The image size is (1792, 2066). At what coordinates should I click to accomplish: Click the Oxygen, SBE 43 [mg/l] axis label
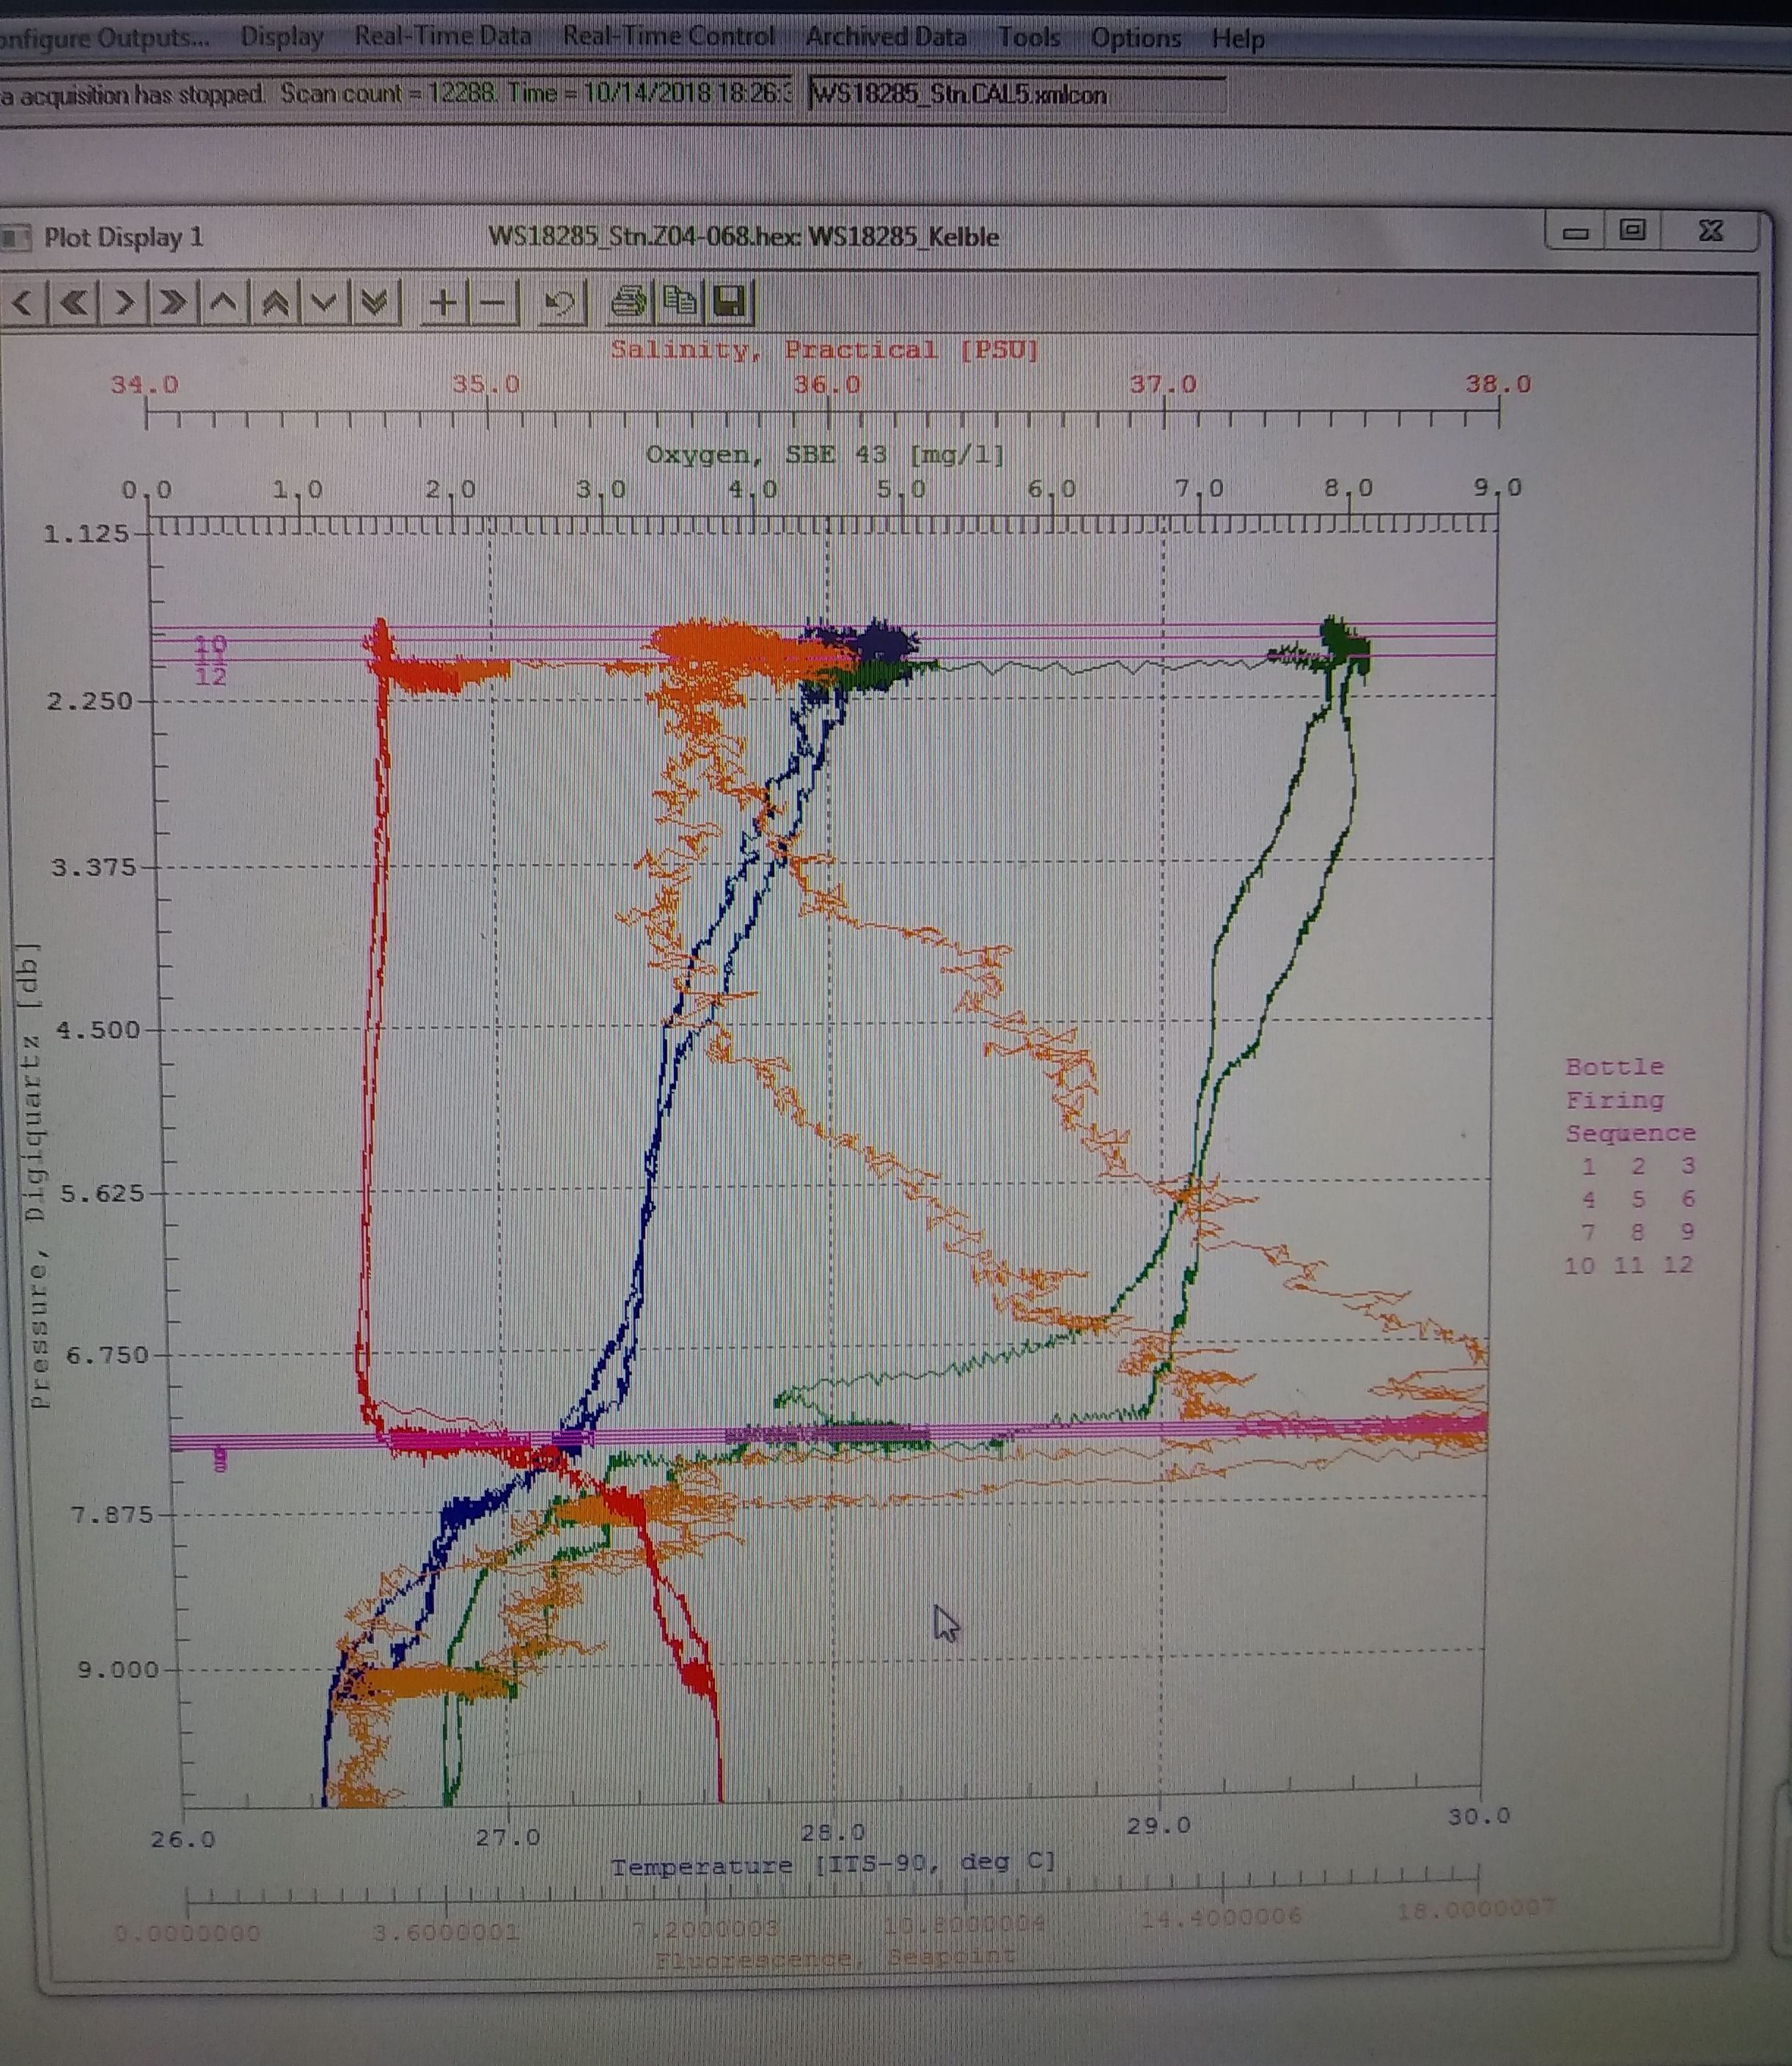click(825, 455)
